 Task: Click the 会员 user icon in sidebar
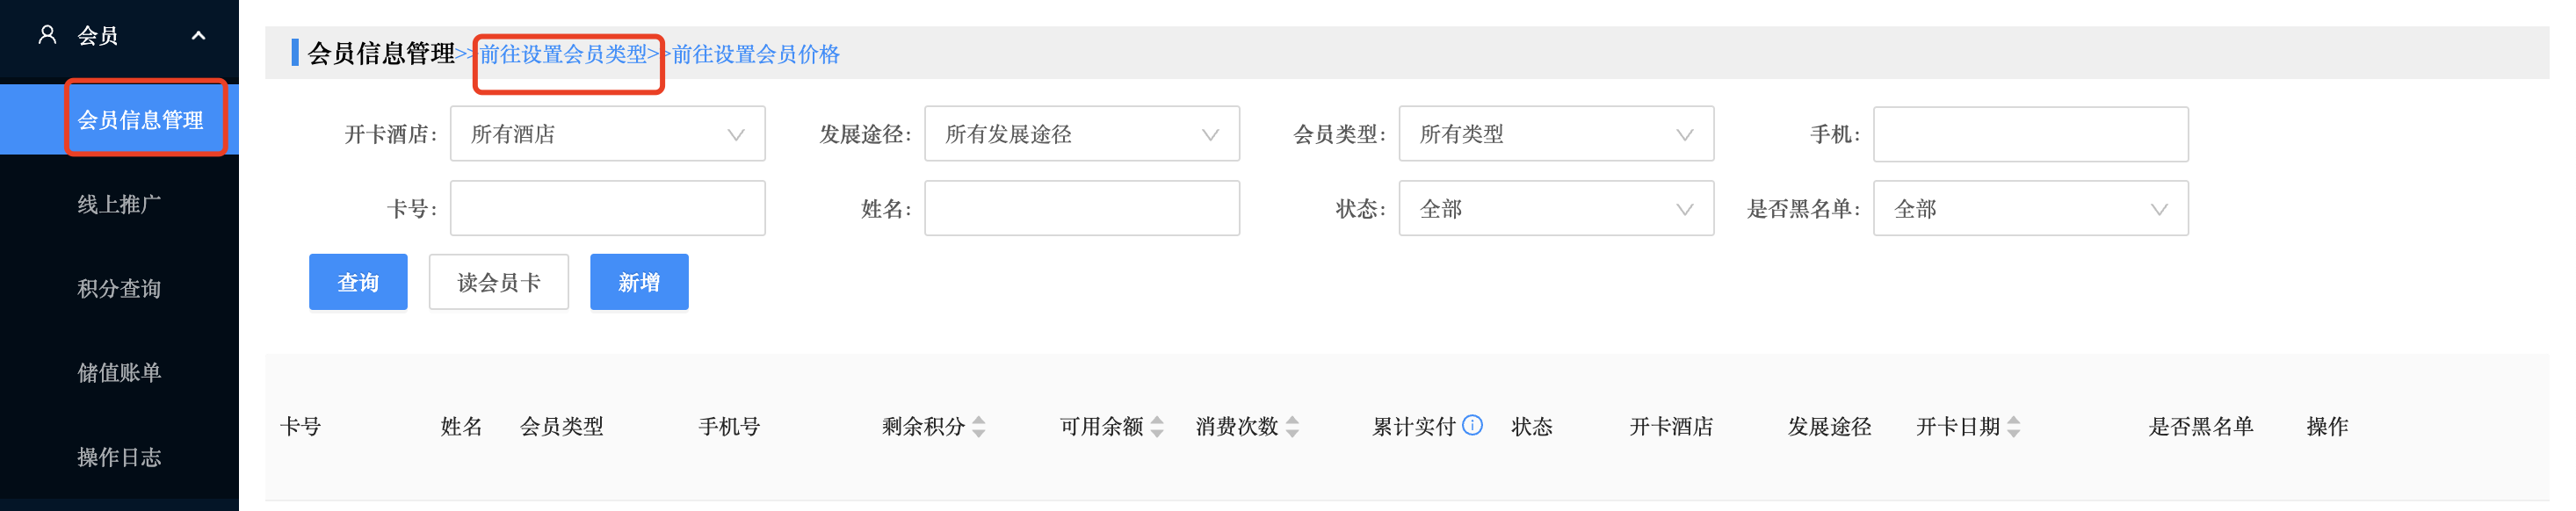(47, 35)
